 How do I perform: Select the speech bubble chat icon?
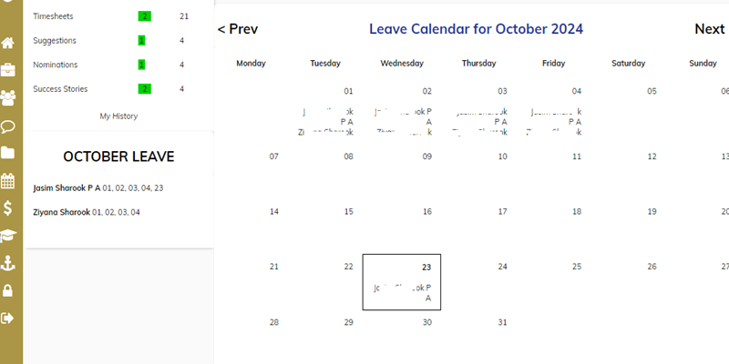click(7, 126)
